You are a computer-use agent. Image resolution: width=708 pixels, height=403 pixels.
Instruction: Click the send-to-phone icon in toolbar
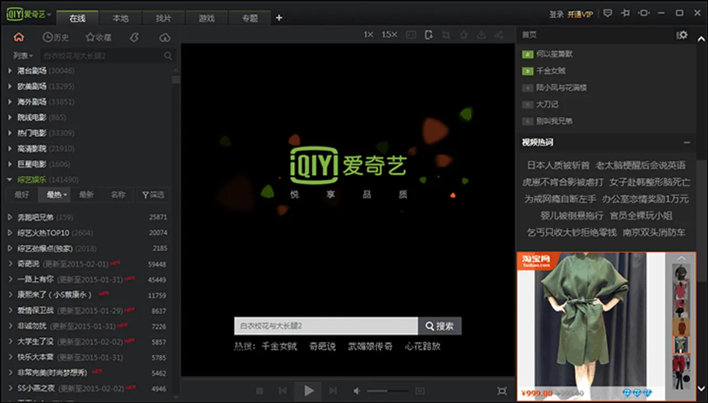click(428, 35)
